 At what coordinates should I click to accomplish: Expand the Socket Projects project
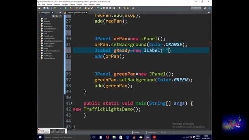coord(39,43)
